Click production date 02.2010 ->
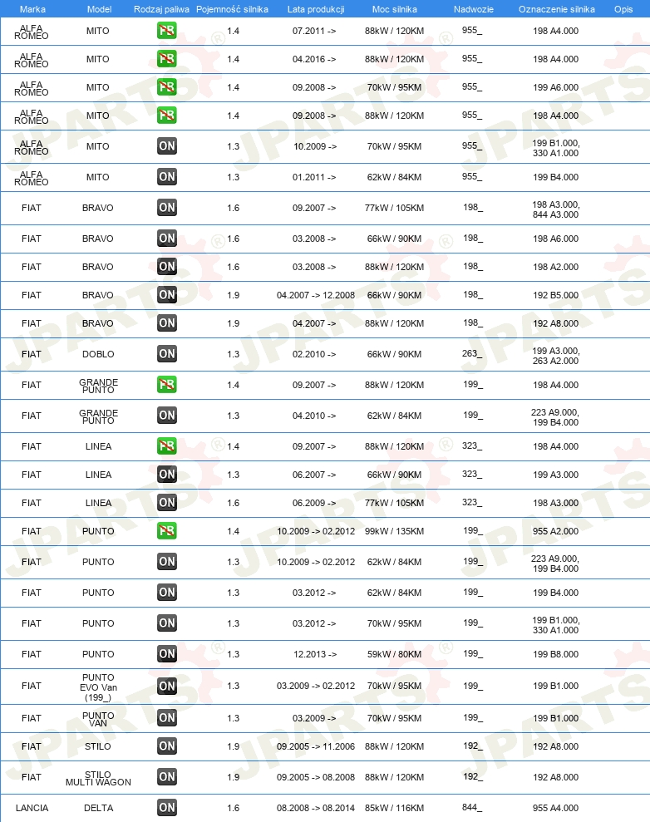The height and width of the screenshot is (822, 650). click(314, 354)
